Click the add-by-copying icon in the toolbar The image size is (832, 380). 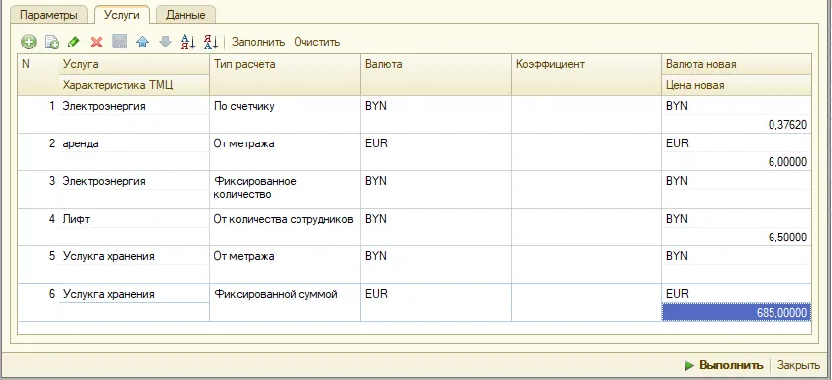[x=52, y=42]
